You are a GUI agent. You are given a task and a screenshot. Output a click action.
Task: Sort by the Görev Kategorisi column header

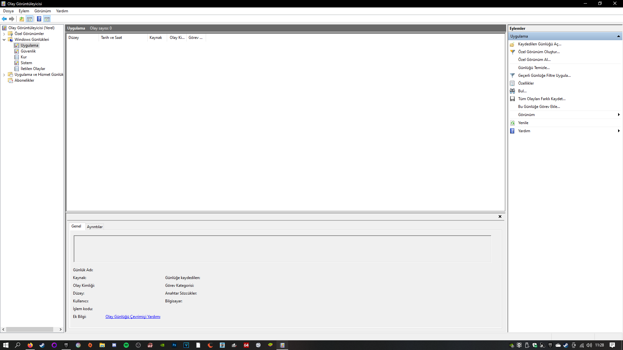(x=196, y=38)
